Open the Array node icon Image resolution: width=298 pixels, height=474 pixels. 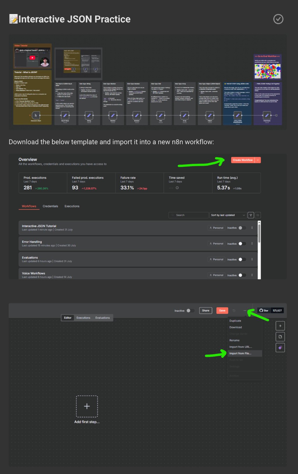pos(184,115)
